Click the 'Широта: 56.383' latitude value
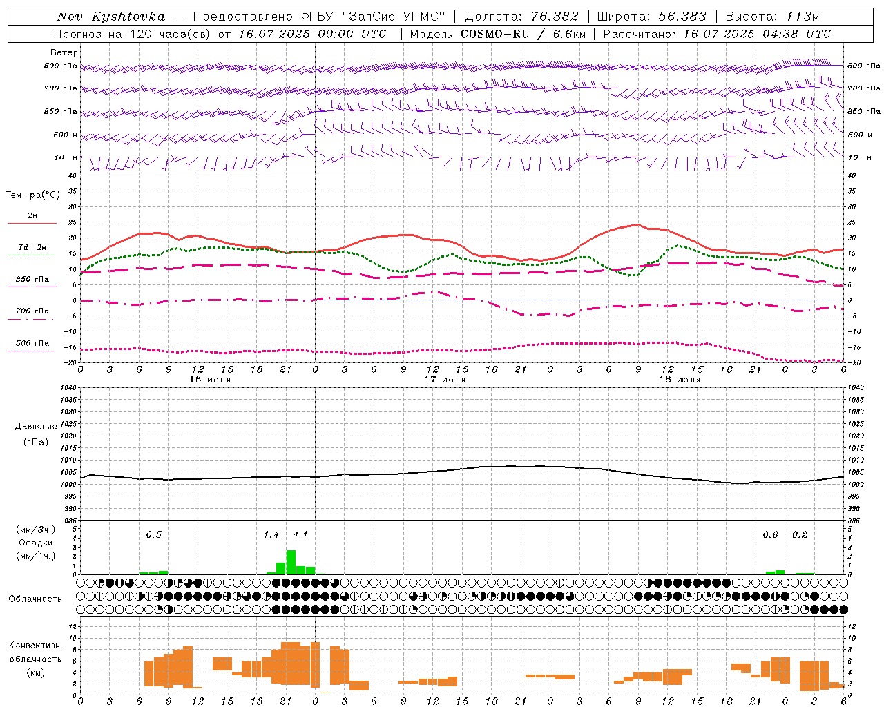The height and width of the screenshot is (707, 884). click(x=651, y=17)
